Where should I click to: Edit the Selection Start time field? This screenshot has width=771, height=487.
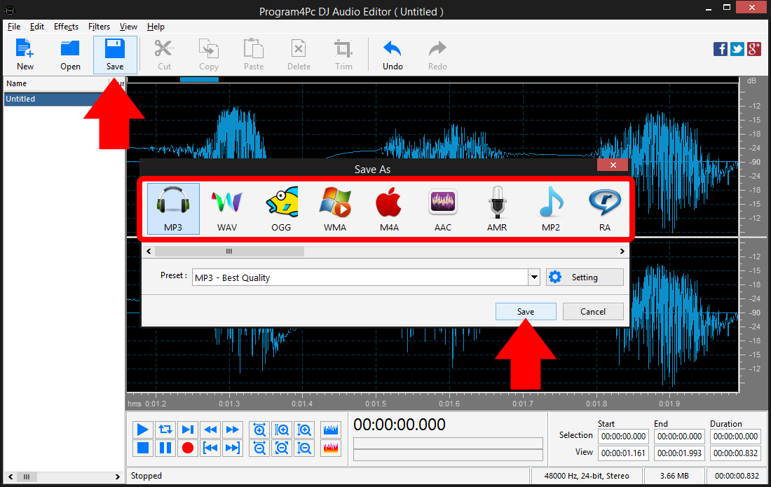click(x=622, y=436)
